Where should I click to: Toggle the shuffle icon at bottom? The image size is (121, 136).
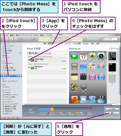9,118
